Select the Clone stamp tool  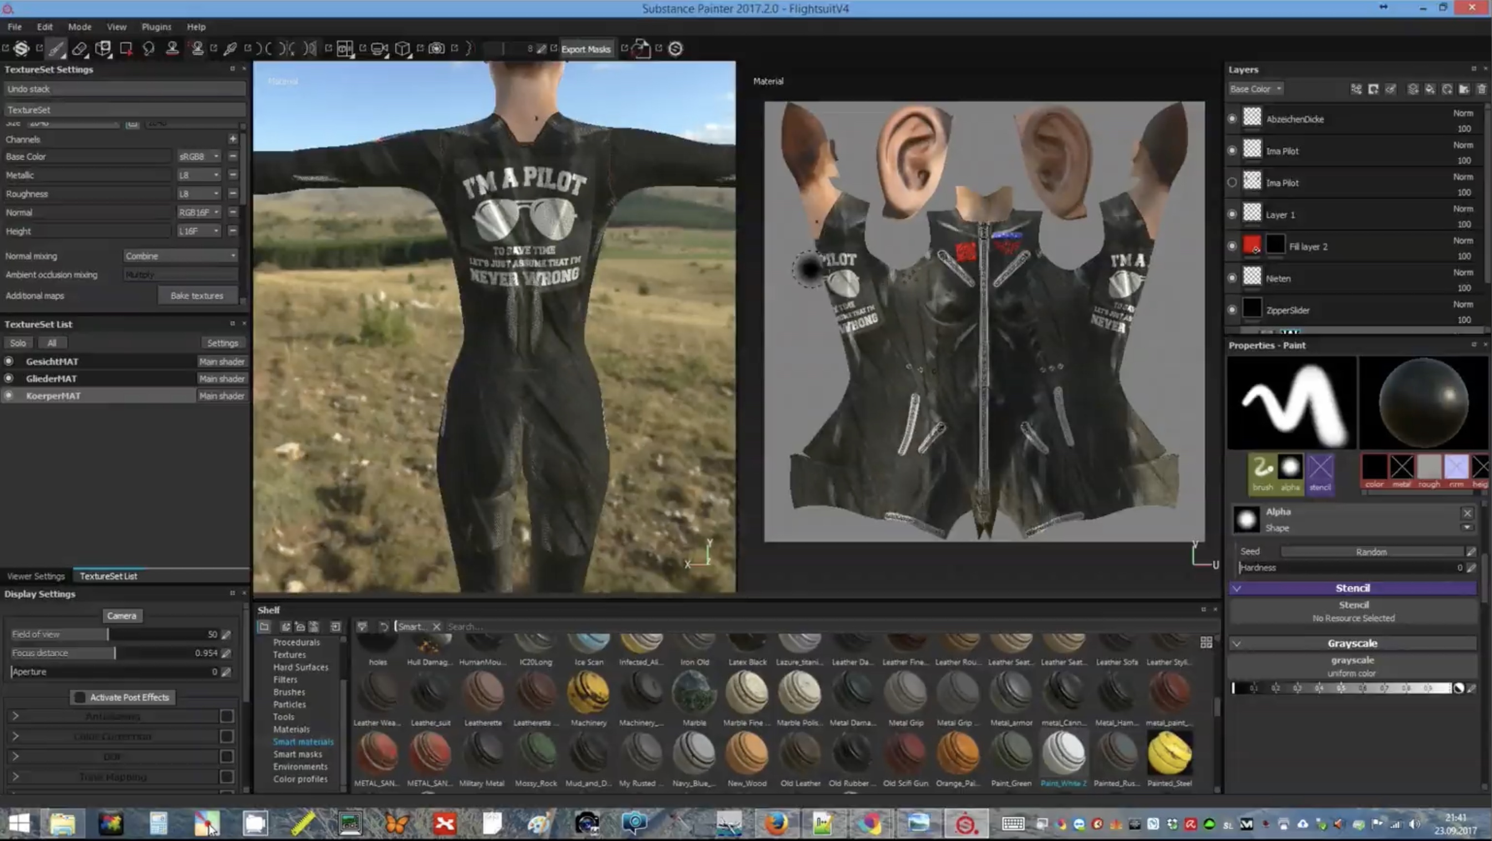(x=172, y=49)
